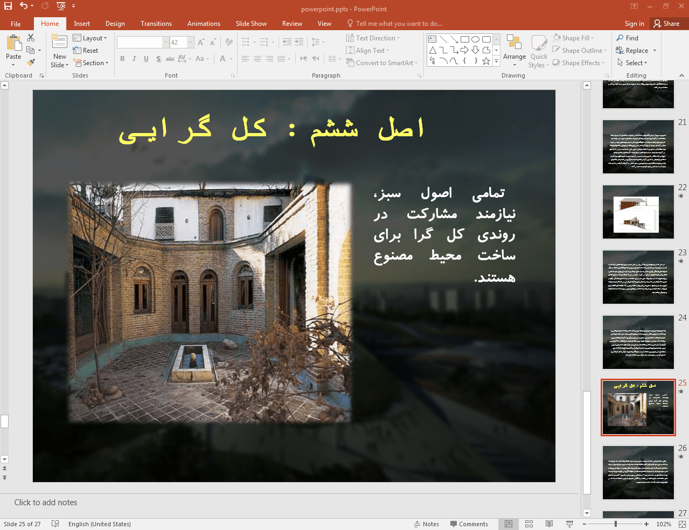Insert bulleted list
This screenshot has width=689, height=530.
[x=246, y=42]
